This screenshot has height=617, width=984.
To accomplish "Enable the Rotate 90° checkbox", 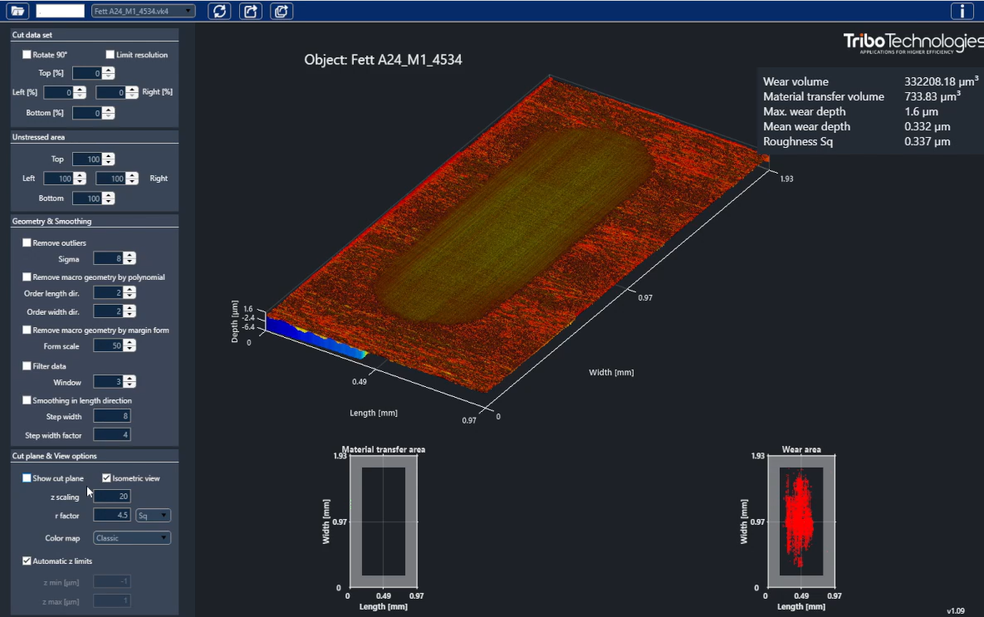I will coord(27,55).
